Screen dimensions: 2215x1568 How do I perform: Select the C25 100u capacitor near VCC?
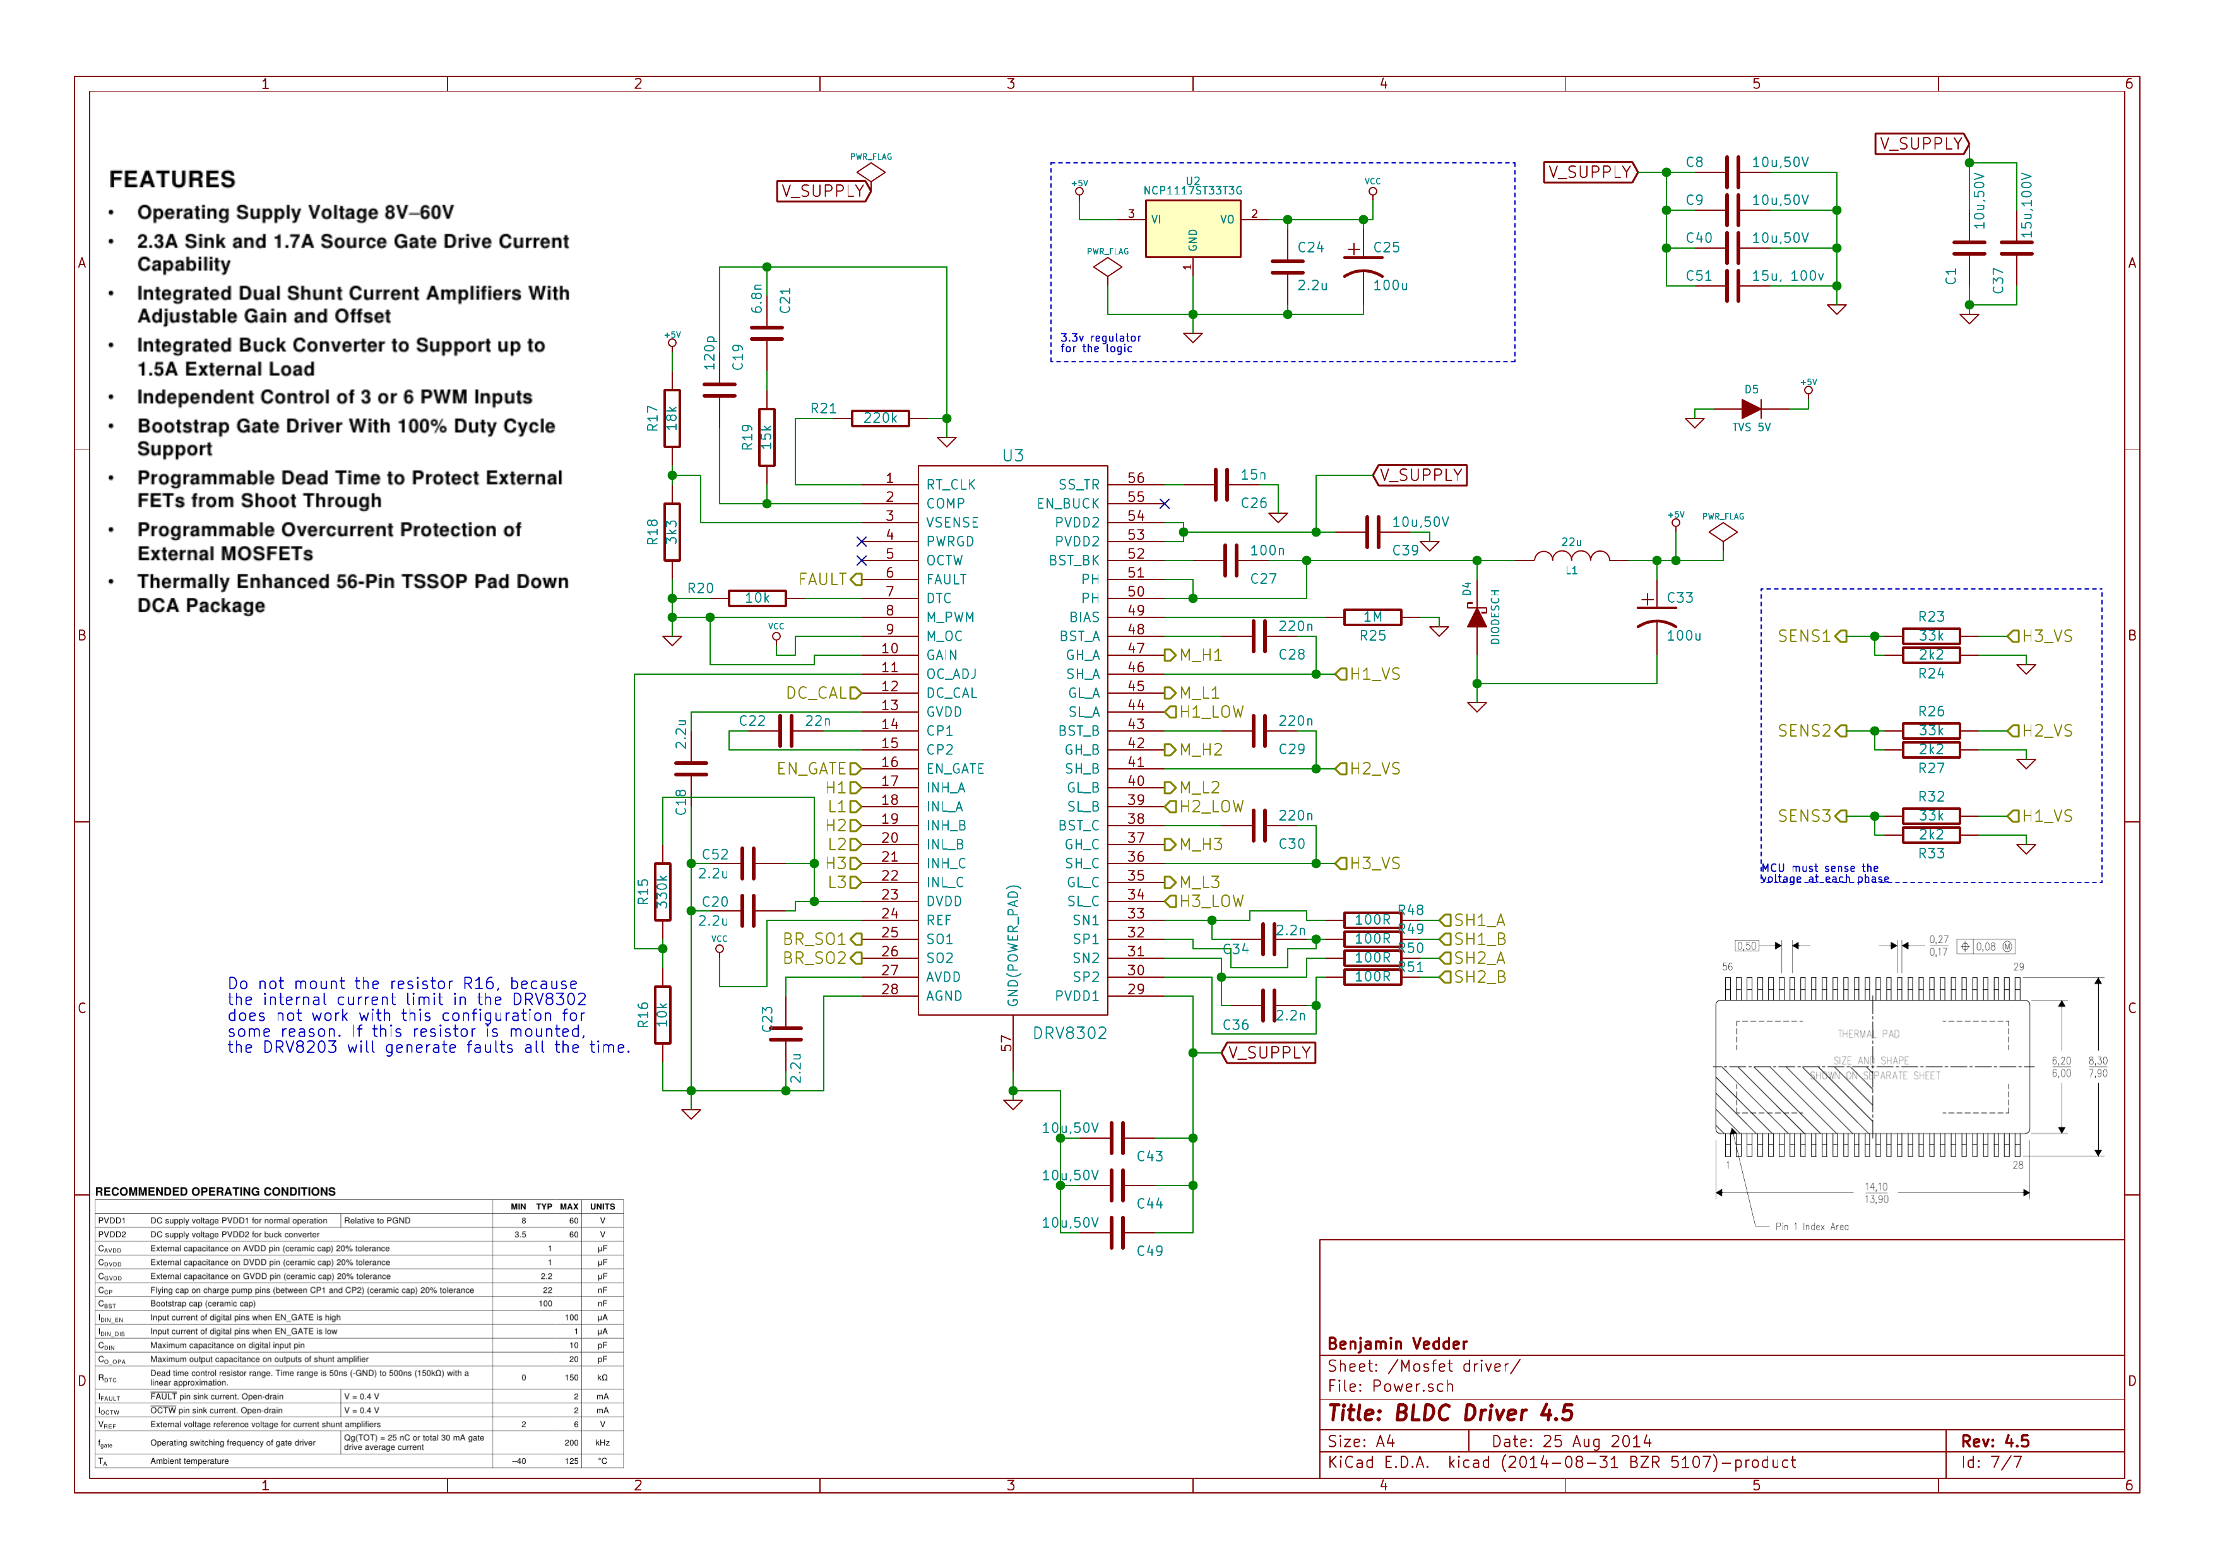coord(1362,266)
